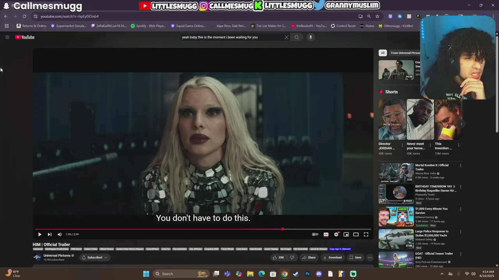Like the video (59K thumbs up)
Viewport: 499px width, 280px height.
[278, 257]
